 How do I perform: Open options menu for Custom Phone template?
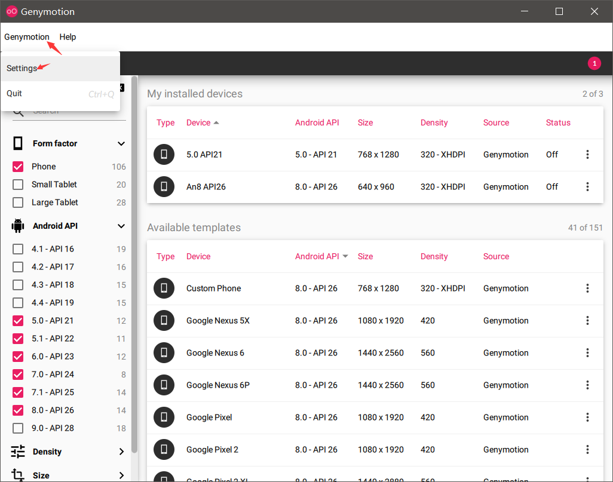pos(587,288)
